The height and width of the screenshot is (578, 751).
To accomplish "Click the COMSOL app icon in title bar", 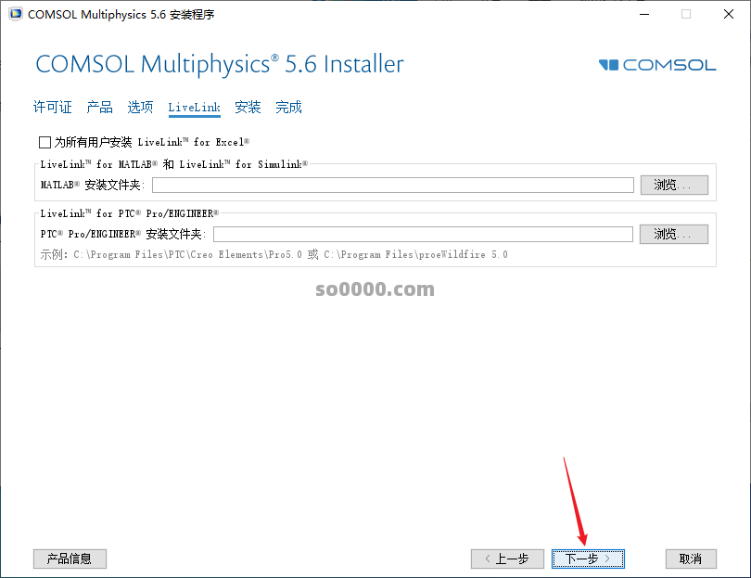I will click(14, 14).
